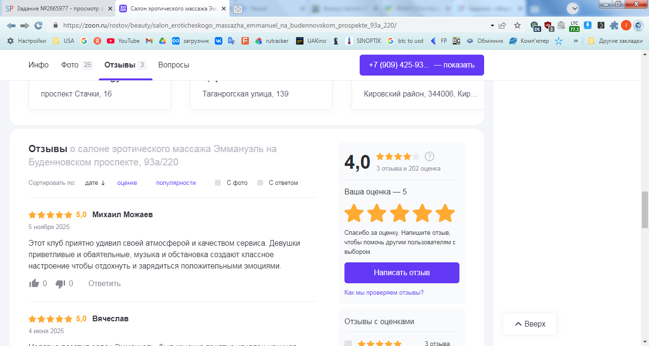Image resolution: width=649 pixels, height=346 pixels.
Task: Open the rutracker bookmark
Action: 272,41
